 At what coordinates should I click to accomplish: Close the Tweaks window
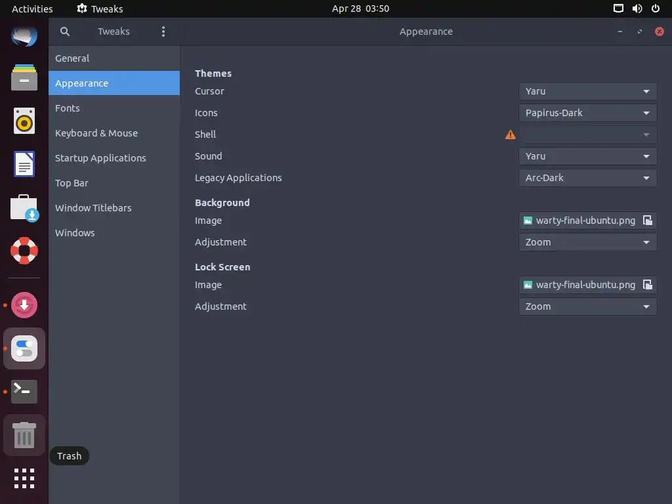pos(659,31)
